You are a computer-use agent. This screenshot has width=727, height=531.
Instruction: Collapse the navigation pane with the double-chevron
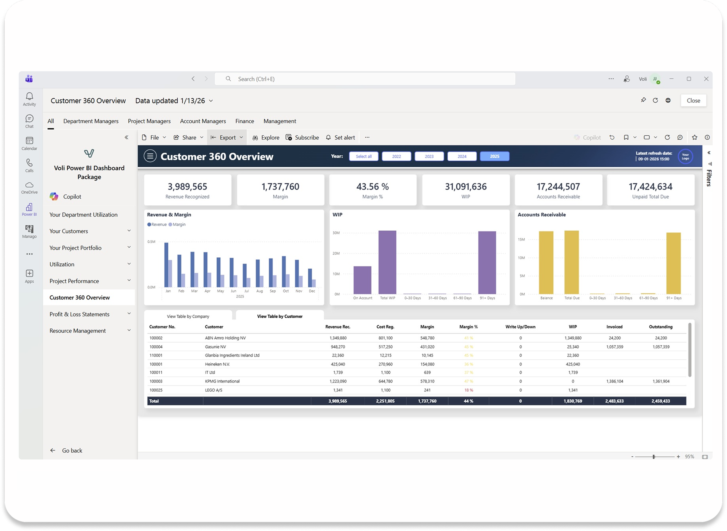coord(126,138)
